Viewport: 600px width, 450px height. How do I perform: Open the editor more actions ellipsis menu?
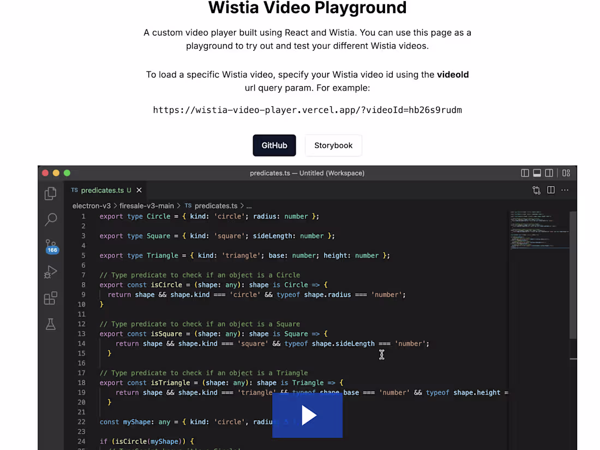(x=565, y=190)
